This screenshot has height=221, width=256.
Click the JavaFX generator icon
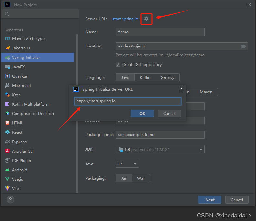point(7,67)
